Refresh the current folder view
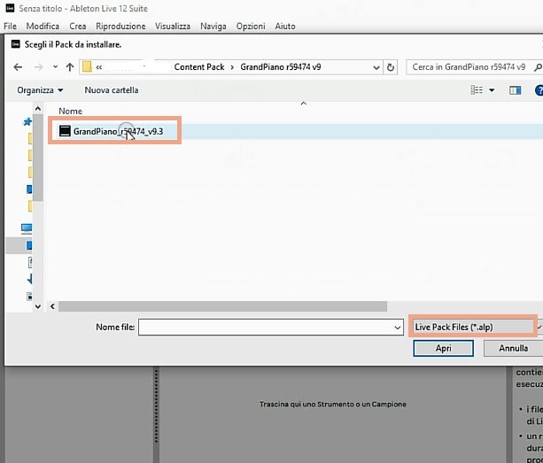 click(x=391, y=67)
